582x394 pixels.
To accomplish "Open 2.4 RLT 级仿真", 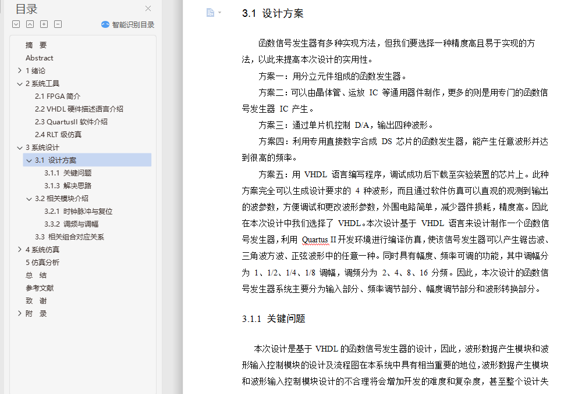I will click(58, 135).
